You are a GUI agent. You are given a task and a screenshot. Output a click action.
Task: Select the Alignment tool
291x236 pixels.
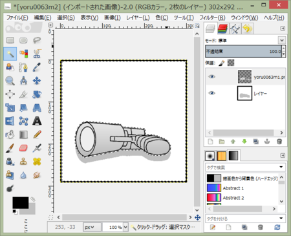pyautogui.click(x=10, y=94)
